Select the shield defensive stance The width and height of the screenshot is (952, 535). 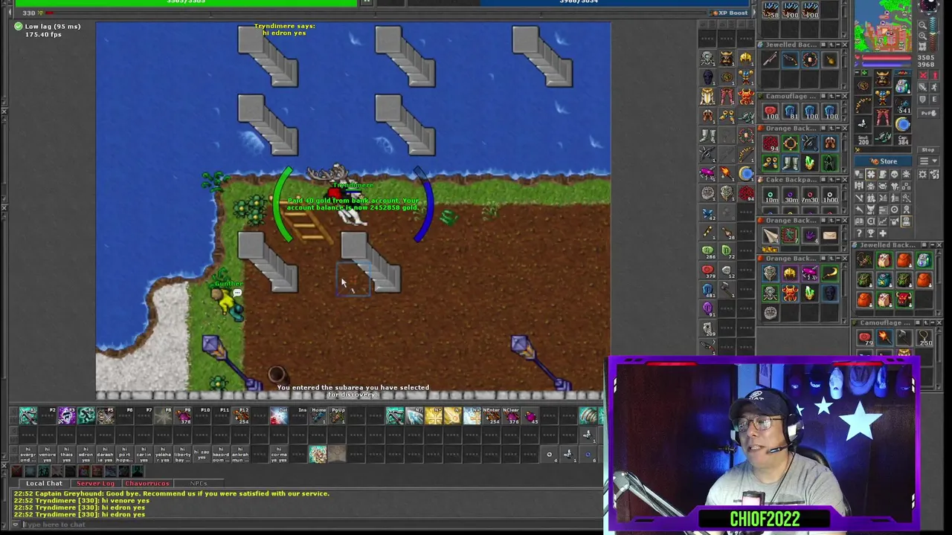(x=922, y=99)
